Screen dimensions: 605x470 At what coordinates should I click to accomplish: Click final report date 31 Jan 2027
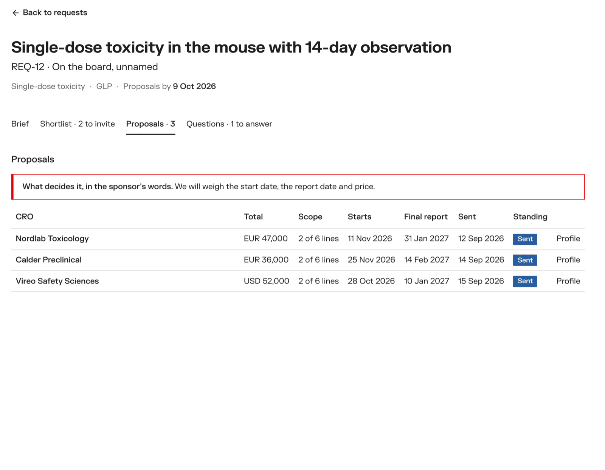coord(427,239)
